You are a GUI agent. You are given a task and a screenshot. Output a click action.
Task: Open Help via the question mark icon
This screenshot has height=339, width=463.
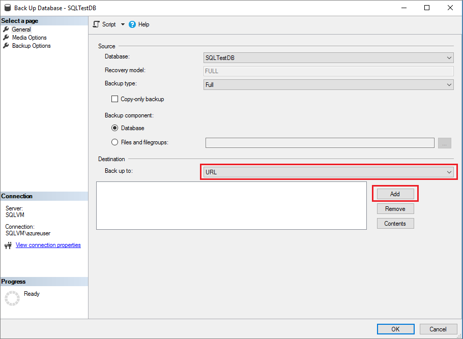[133, 24]
